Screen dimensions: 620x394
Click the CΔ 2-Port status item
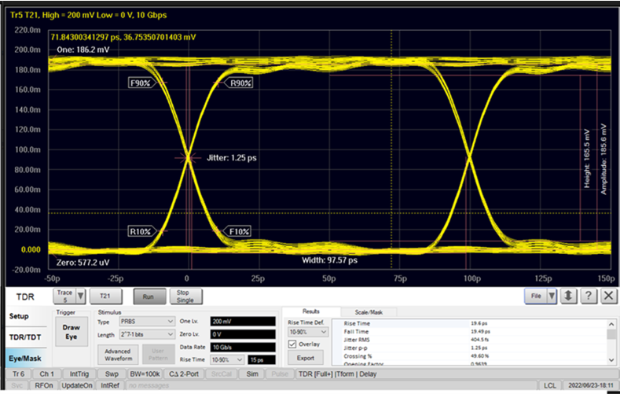coord(184,374)
